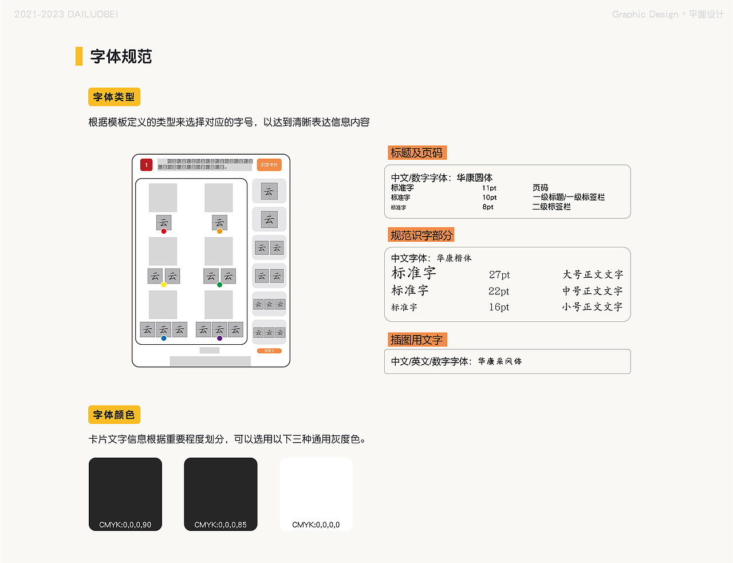
Task: Click the 2021-2023 DAILUOBEI header text
Action: 66,14
